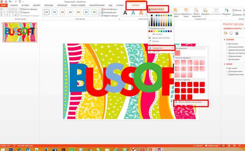This screenshot has width=245, height=151.
Task: Open the Эффекты фигуры dropdown
Action: 110,15
